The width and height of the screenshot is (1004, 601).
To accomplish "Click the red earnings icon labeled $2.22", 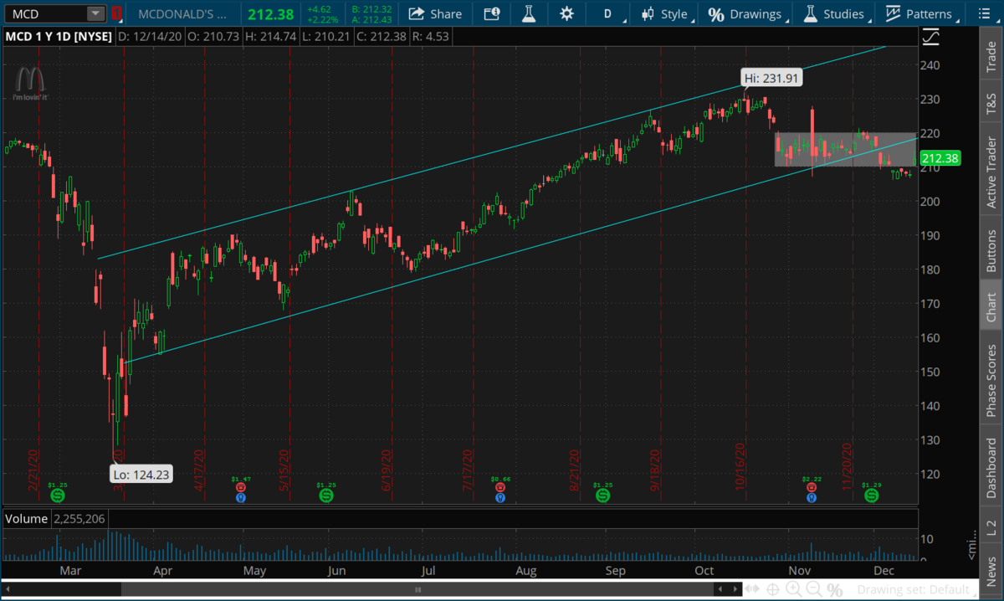I will pyautogui.click(x=811, y=486).
